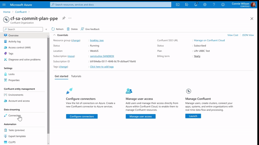Click change next to Resource group
259x145 pixels.
coord(76,40)
